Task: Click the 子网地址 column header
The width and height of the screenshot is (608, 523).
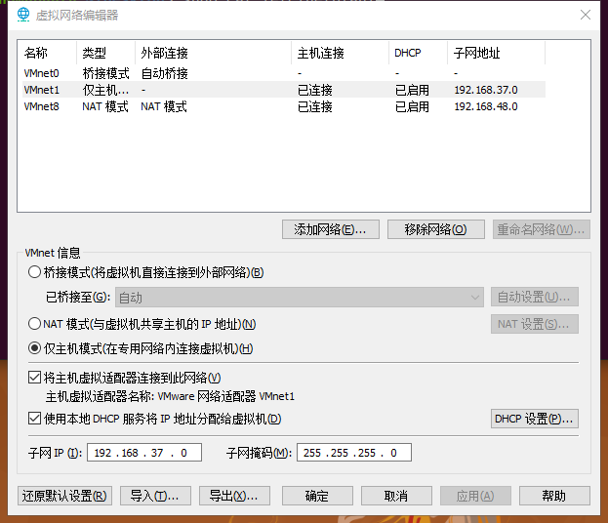Action: click(497, 53)
